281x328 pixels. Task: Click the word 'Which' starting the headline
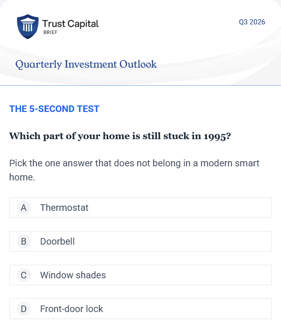point(25,136)
